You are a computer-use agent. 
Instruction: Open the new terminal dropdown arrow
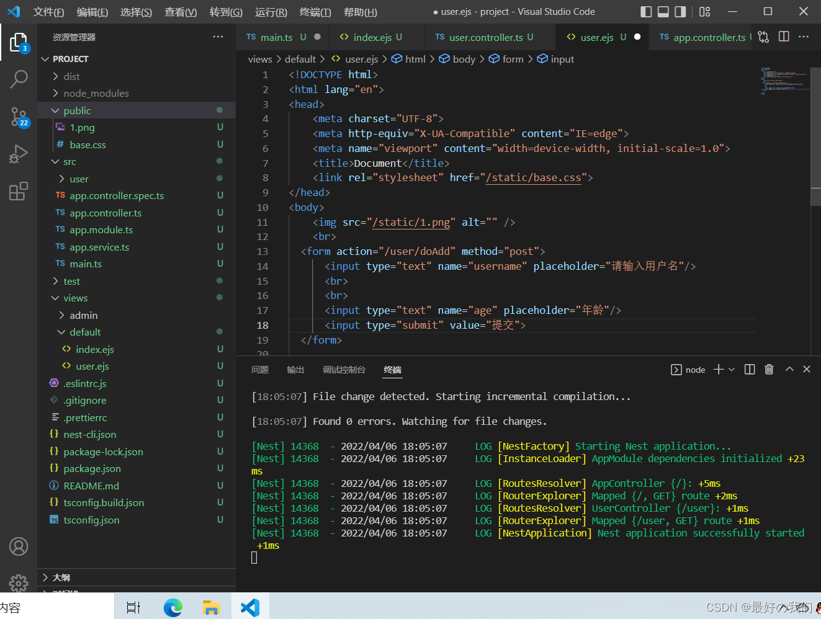pos(732,370)
